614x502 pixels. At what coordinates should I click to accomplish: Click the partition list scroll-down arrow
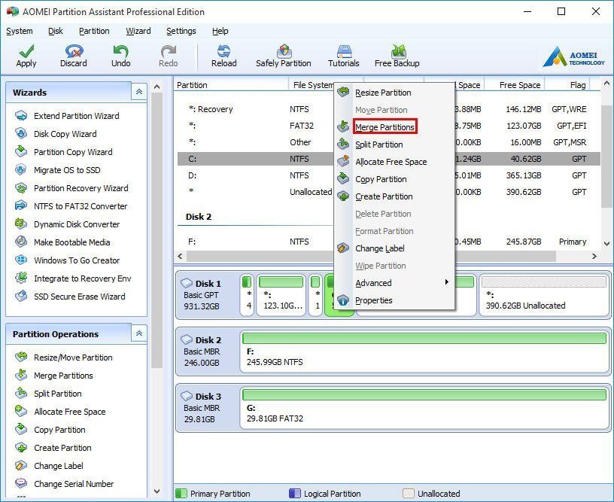(x=606, y=244)
